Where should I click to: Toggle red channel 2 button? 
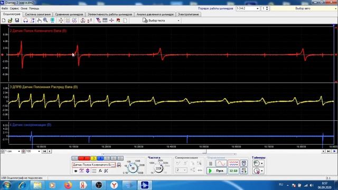pyautogui.click(x=84, y=158)
